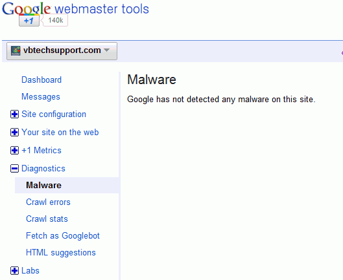Expand the +1 Metrics plus icon
Image resolution: width=343 pixels, height=280 pixels.
(x=14, y=151)
